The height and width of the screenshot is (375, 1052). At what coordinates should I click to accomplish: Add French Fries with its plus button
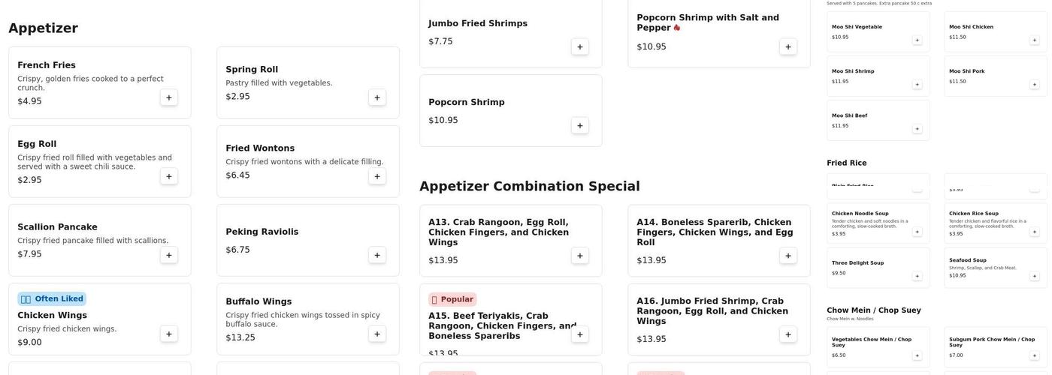coord(169,97)
